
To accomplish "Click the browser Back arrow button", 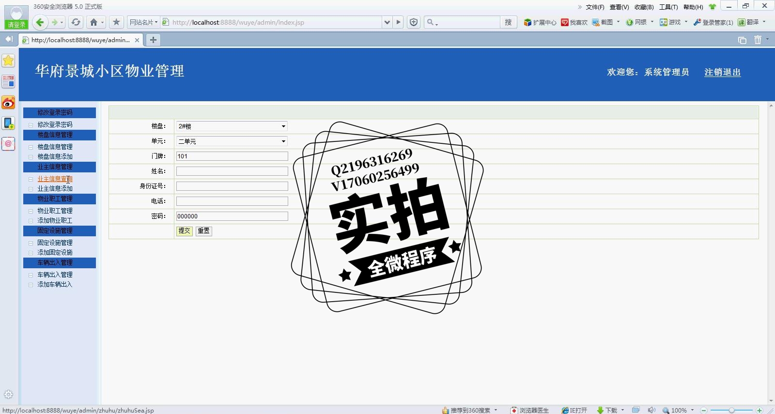I will point(40,22).
